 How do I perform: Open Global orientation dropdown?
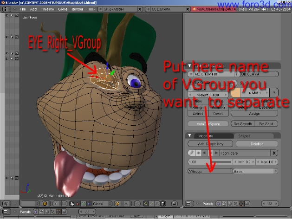coord(102,204)
